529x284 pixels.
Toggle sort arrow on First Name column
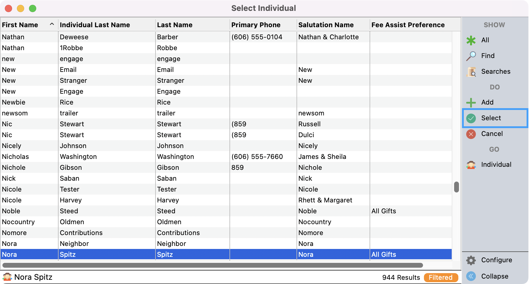[52, 24]
